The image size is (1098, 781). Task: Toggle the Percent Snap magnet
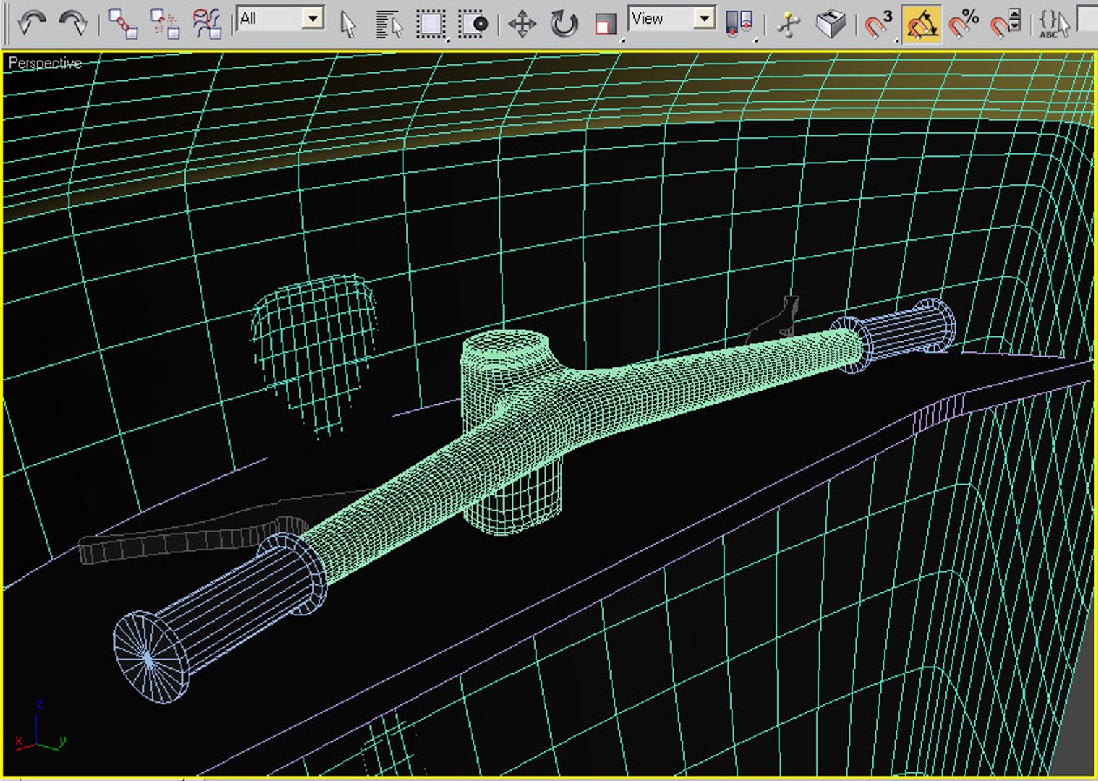click(x=964, y=24)
